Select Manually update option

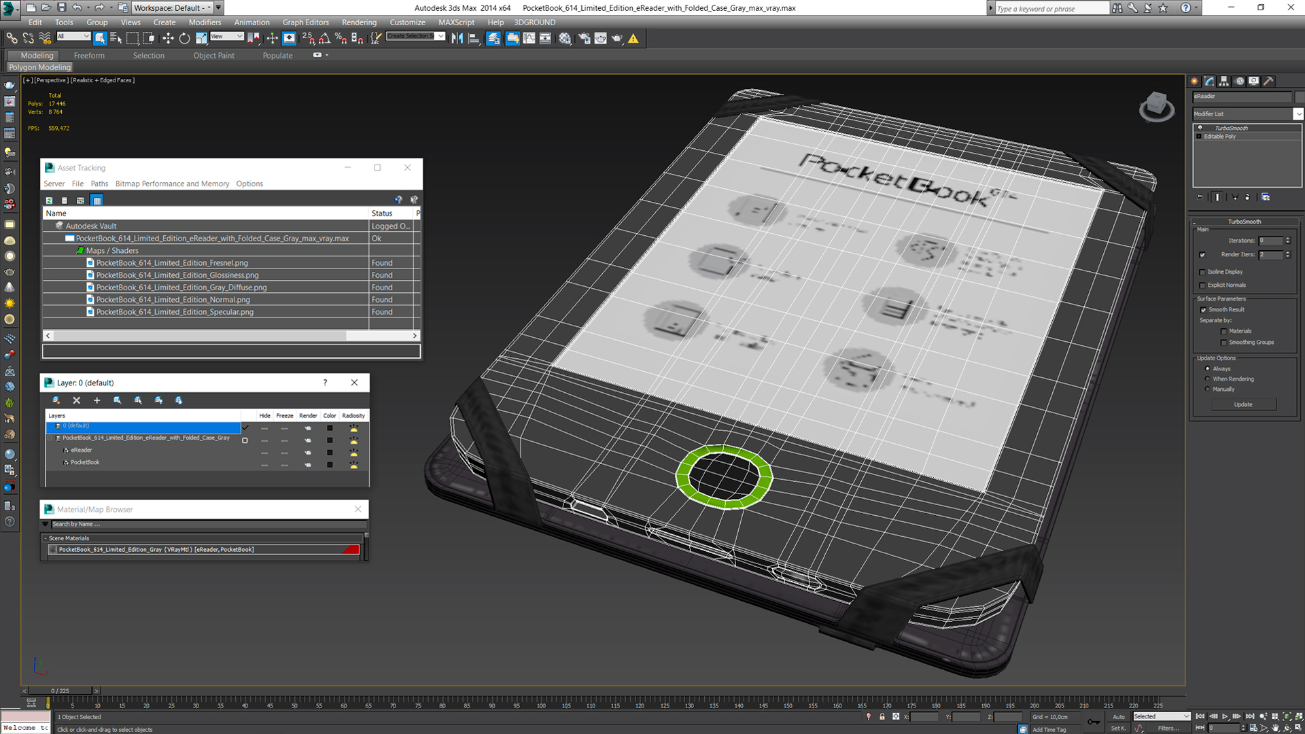pyautogui.click(x=1207, y=389)
